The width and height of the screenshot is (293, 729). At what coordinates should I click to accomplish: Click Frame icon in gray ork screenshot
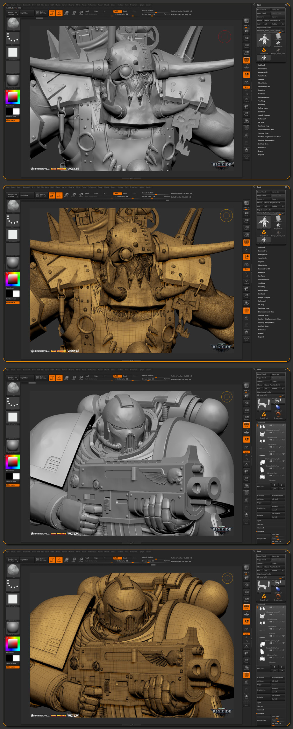[247, 100]
